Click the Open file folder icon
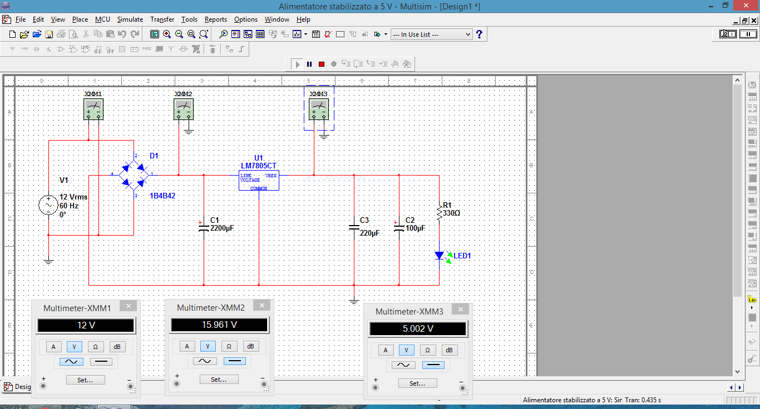The height and width of the screenshot is (409, 760). click(24, 34)
